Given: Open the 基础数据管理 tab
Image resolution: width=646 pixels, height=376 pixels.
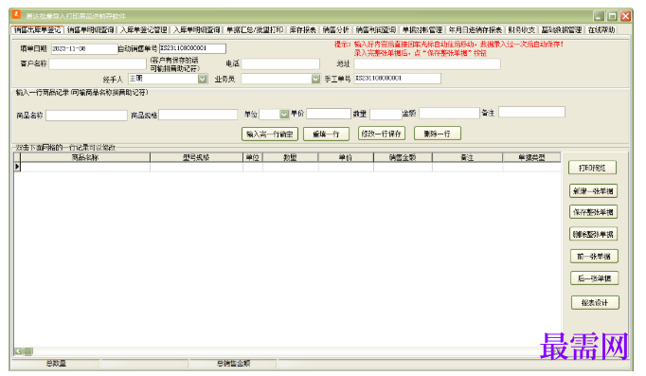Looking at the screenshot, I should click(561, 29).
